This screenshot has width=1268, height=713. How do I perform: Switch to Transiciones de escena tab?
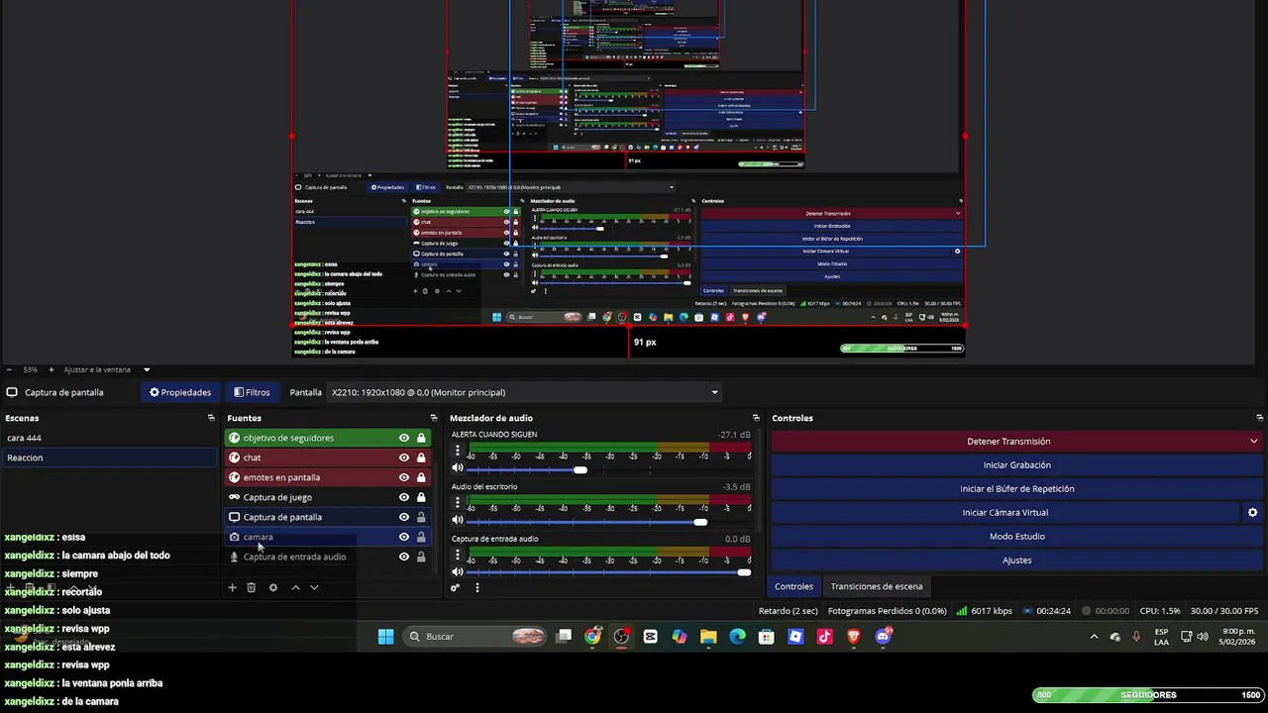[x=877, y=586]
